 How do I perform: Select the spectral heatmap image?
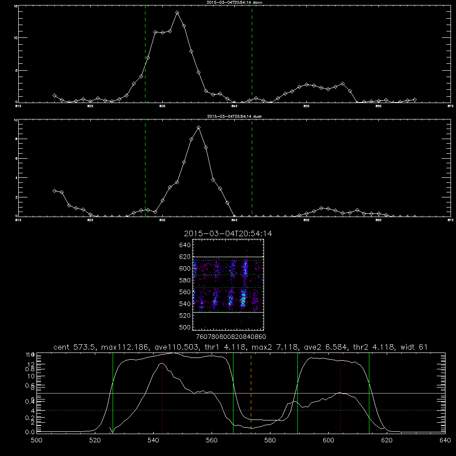pos(228,285)
